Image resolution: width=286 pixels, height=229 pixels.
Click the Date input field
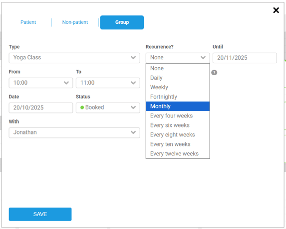point(41,108)
